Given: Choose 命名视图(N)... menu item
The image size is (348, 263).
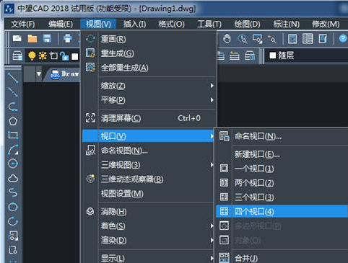Looking at the screenshot, I should point(149,151).
